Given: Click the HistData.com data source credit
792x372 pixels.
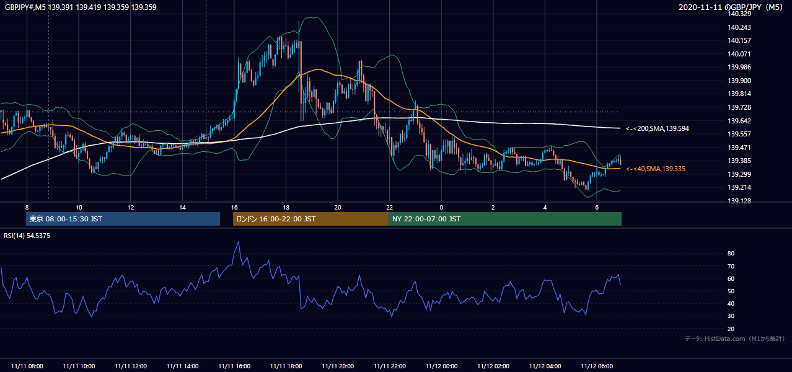Looking at the screenshot, I should (734, 339).
